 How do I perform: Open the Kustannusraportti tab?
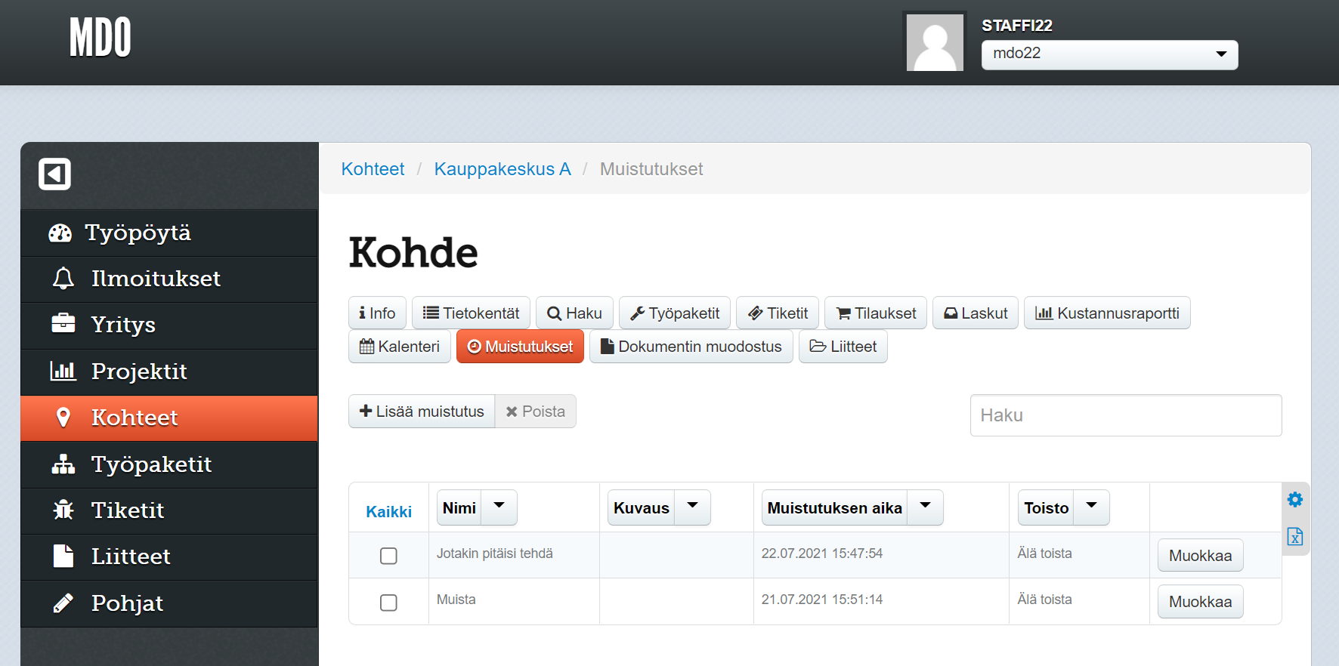click(x=1107, y=313)
